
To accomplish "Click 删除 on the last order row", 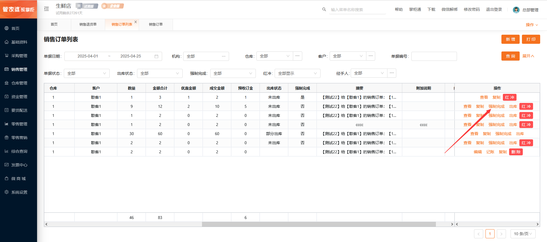I will (516, 152).
